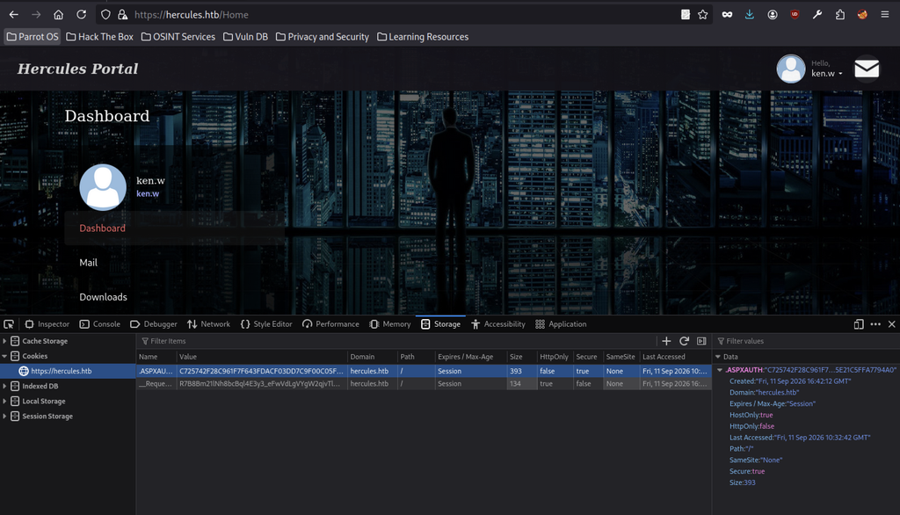
Task: Expand the Local Storage tree node
Action: pyautogui.click(x=4, y=402)
